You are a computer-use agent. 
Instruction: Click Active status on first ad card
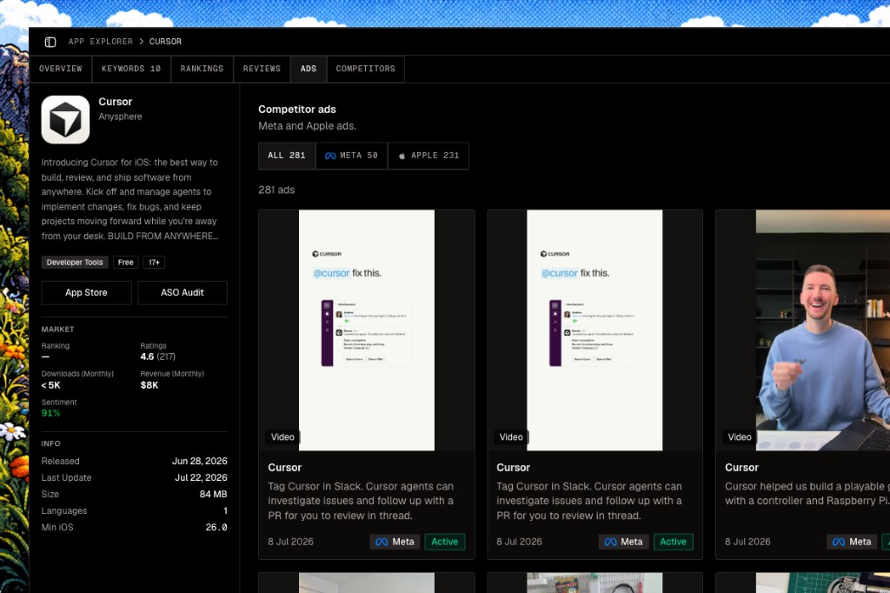pyautogui.click(x=444, y=542)
